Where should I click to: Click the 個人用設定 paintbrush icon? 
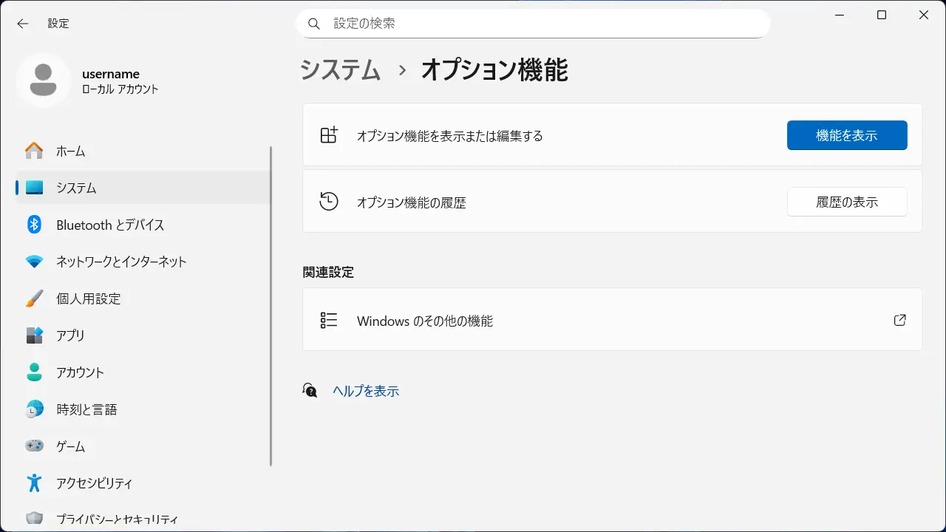[x=34, y=299]
